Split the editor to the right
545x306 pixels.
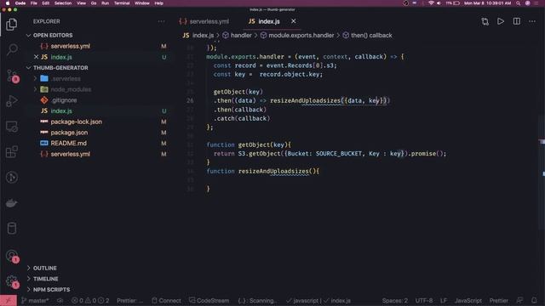click(517, 21)
